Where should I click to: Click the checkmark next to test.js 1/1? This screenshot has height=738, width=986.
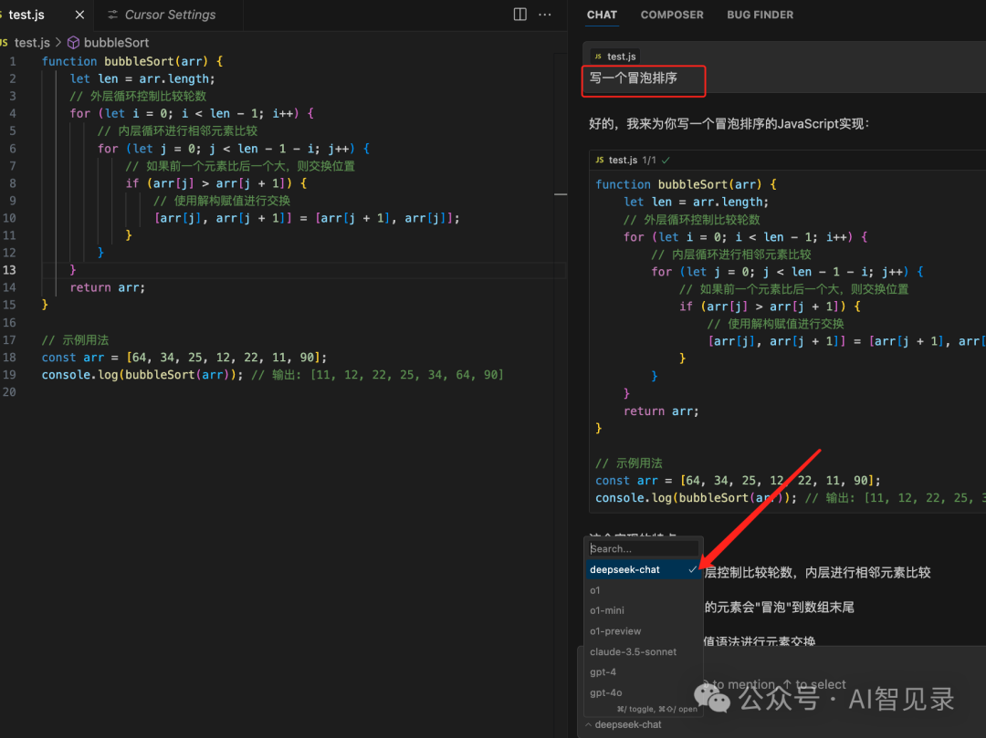[666, 160]
